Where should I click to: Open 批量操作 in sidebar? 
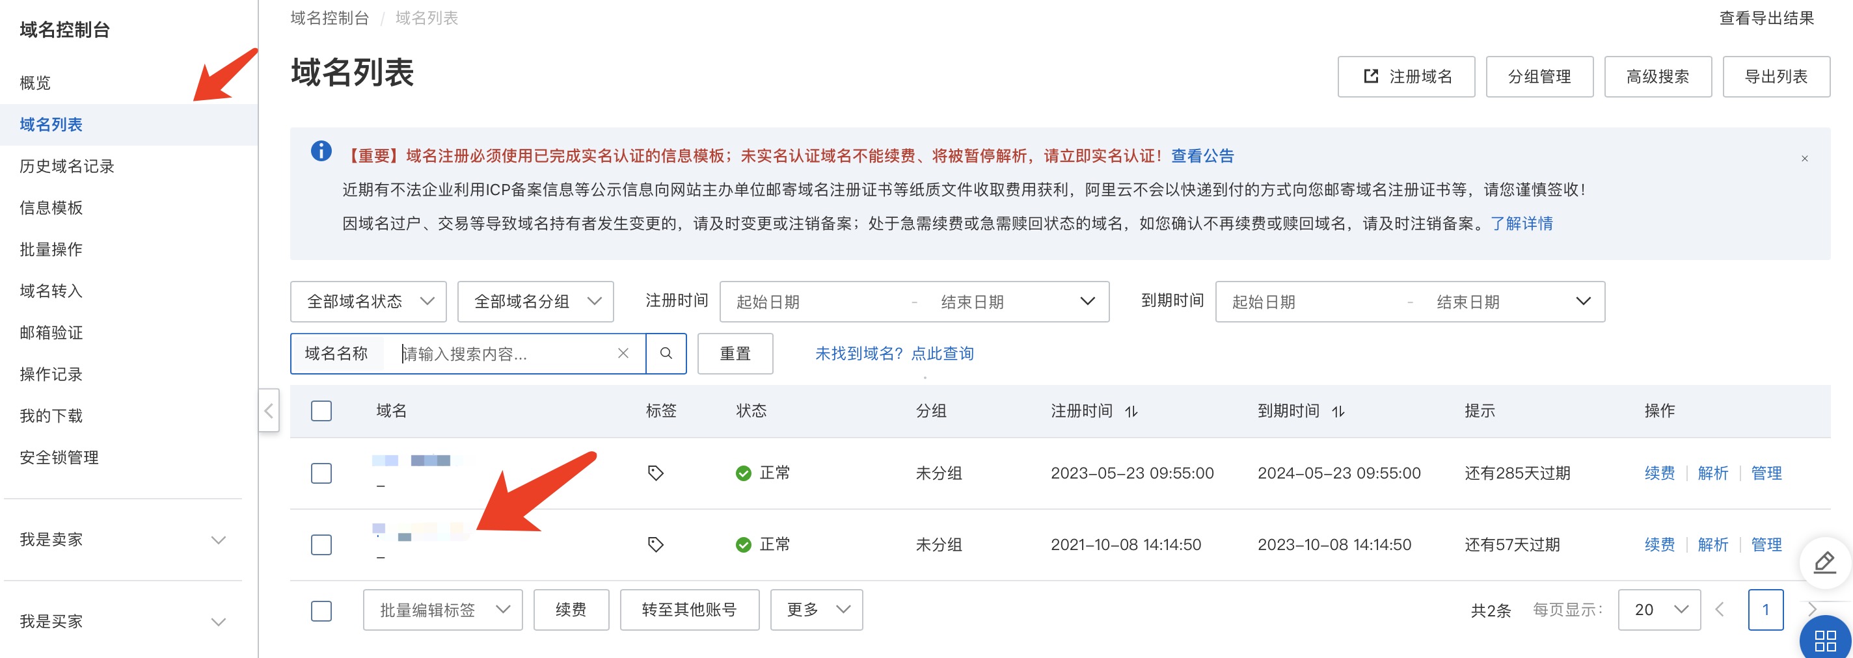(51, 250)
